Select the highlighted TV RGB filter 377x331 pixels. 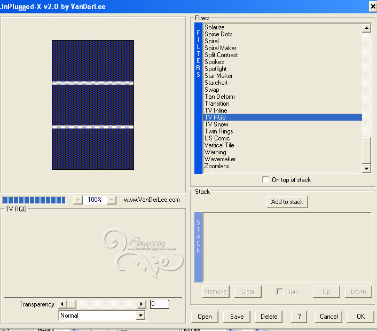click(283, 117)
